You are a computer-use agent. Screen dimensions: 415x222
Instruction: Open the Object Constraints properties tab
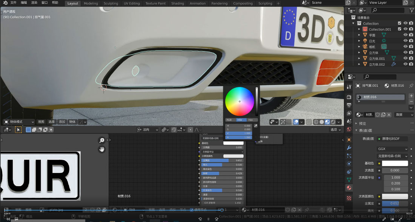(x=349, y=172)
